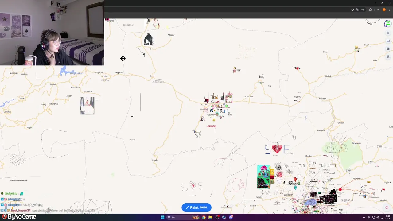Open the media control icon in Chrome toolbar
Image resolution: width=393 pixels, height=221 pixels.
pos(379,10)
